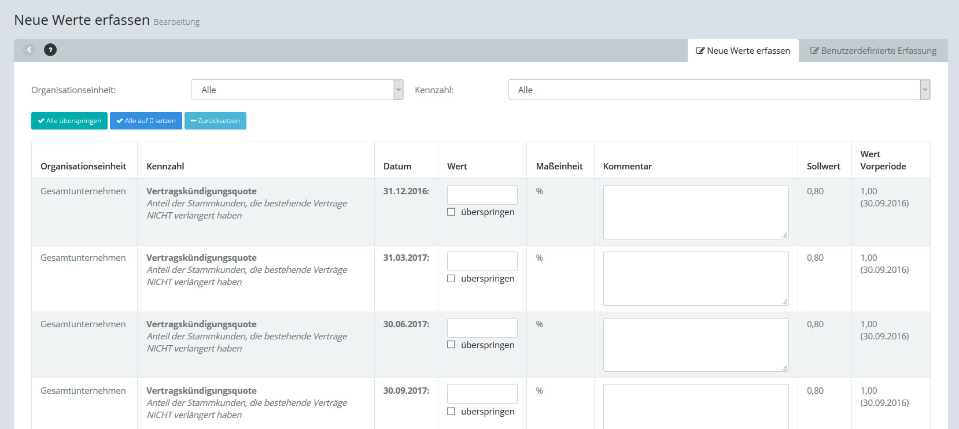Viewport: 959px width, 429px height.
Task: Click resize handle of 30.06.2017 comment box
Action: click(784, 368)
